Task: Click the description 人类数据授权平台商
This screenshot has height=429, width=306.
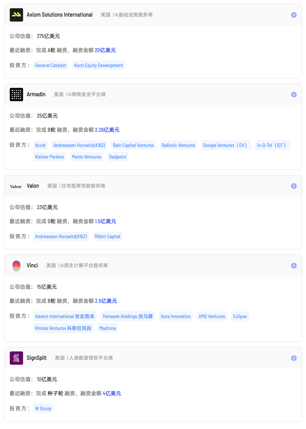Action: [x=91, y=358]
